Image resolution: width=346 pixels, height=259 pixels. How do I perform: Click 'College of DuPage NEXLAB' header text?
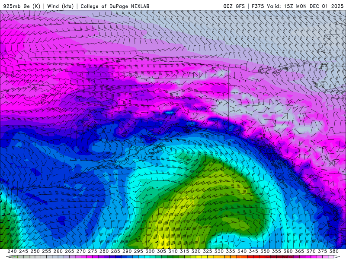(x=115, y=6)
